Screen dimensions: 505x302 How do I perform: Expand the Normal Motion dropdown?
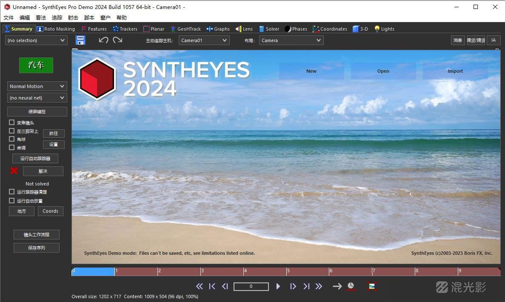click(37, 86)
